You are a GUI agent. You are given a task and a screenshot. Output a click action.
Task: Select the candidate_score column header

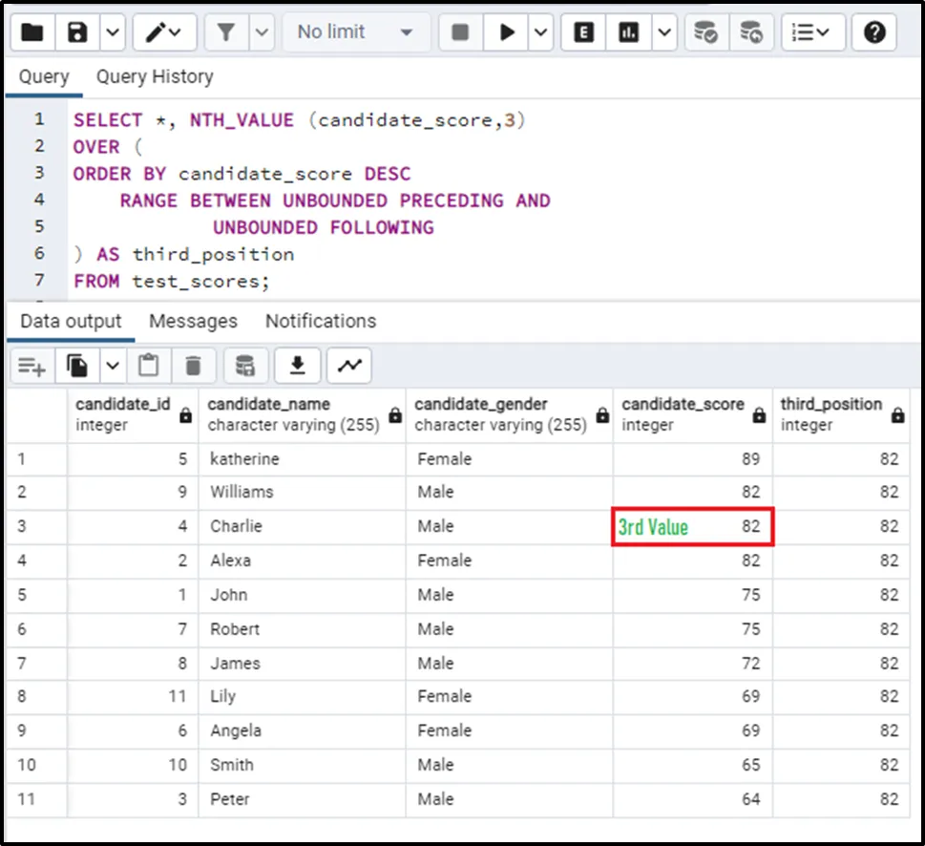click(x=683, y=413)
